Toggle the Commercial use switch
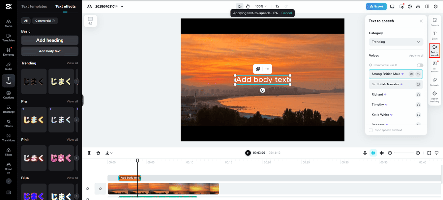Viewport: 443px width, 200px height. point(420,65)
